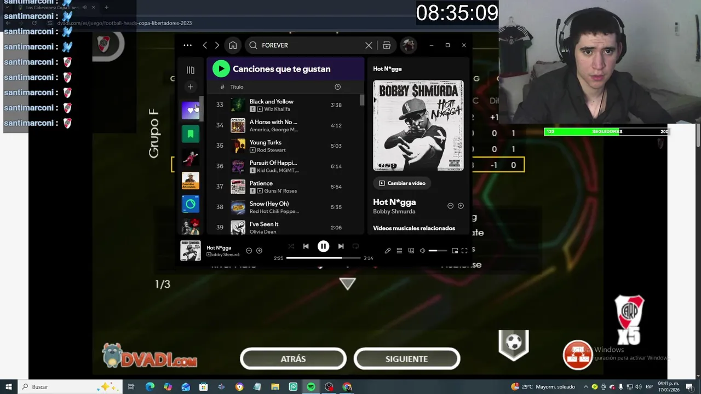Go forward in Spotify navigation

tap(217, 45)
